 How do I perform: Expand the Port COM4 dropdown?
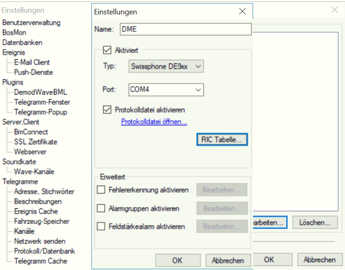click(x=166, y=90)
